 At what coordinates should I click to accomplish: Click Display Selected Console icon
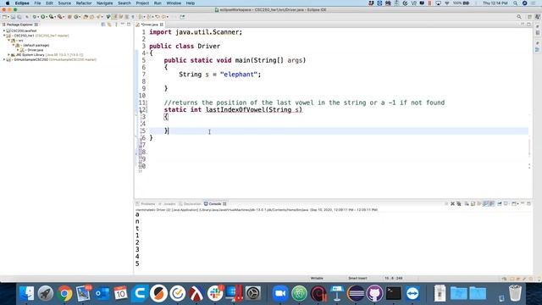pyautogui.click(x=506, y=204)
